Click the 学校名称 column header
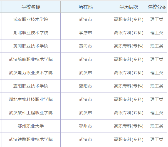 [31, 7]
